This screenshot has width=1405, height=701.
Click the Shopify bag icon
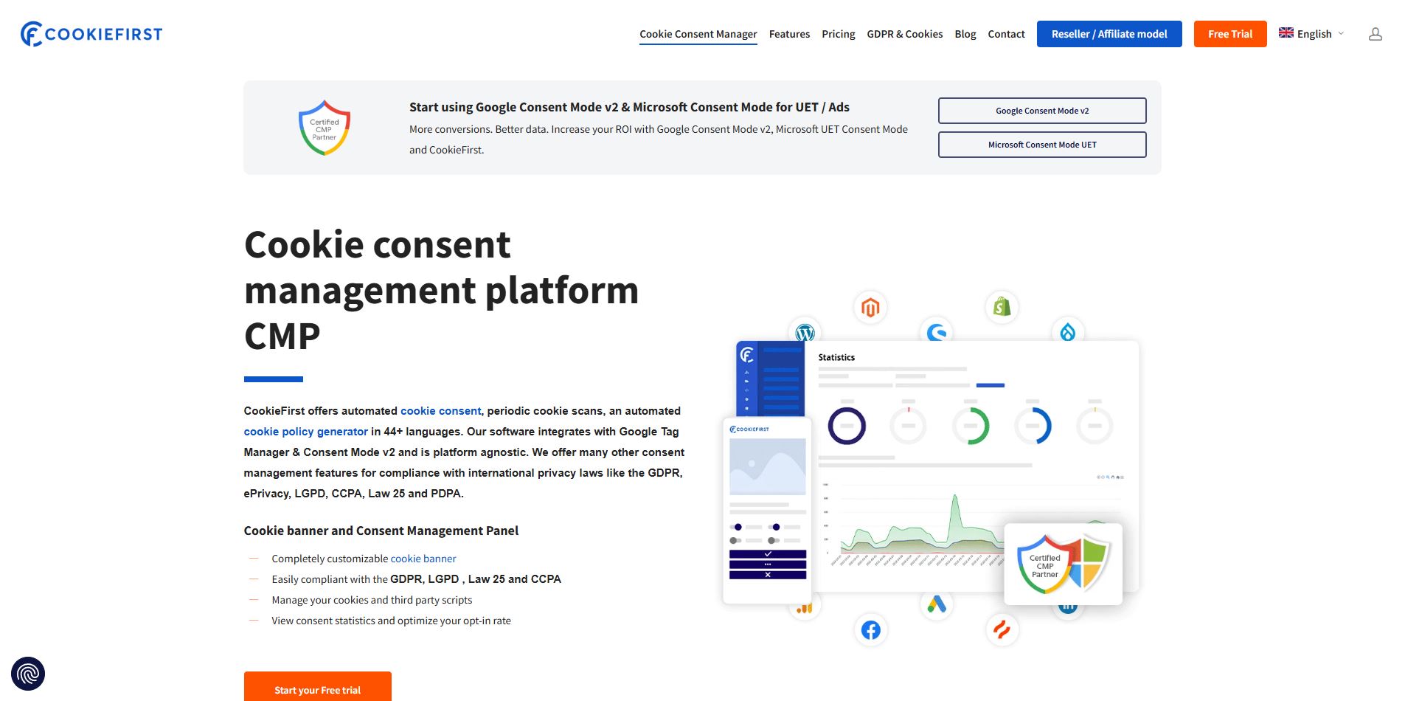1002,306
